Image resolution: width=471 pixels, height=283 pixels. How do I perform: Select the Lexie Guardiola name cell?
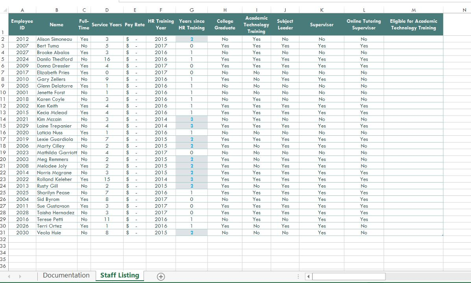(57, 139)
